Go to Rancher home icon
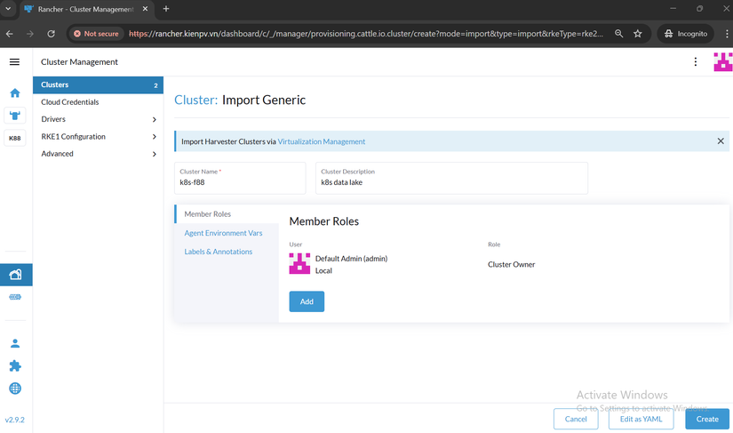Image resolution: width=733 pixels, height=433 pixels. (x=15, y=93)
